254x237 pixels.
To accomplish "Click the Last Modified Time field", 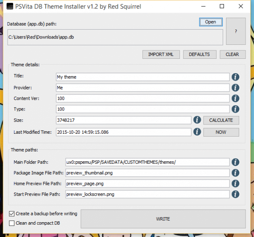I will point(124,132).
